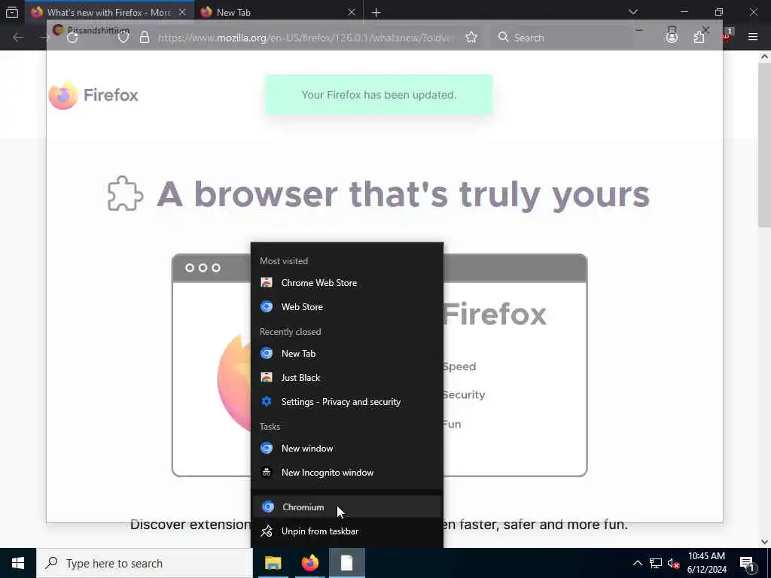Go back with the back arrow
771x578 pixels.
(18, 38)
